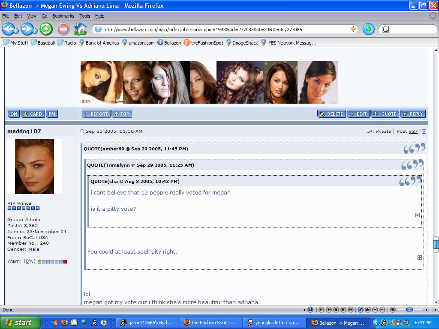This screenshot has width=439, height=329.
Task: Open the Tools menu
Action: (x=84, y=16)
